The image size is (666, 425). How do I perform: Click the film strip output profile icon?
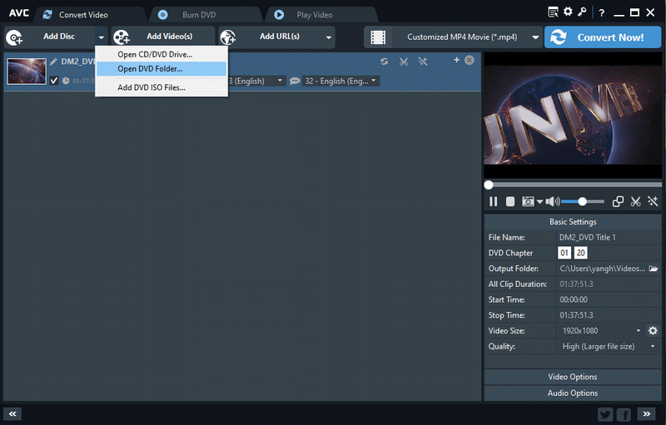378,37
